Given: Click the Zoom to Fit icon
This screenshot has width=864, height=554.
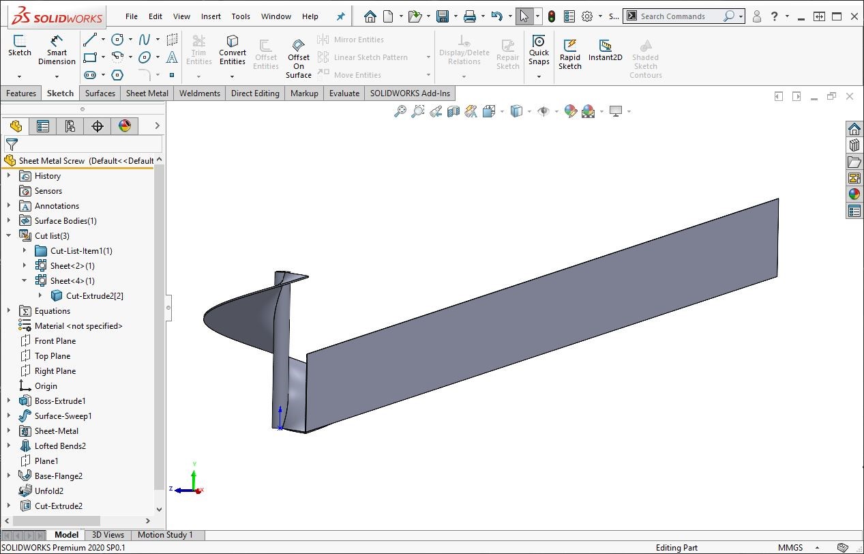Looking at the screenshot, I should coord(400,111).
